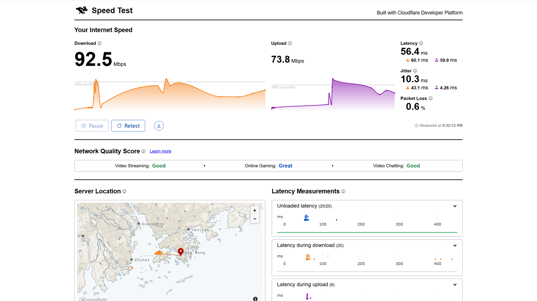The height and width of the screenshot is (301, 537).
Task: Zoom out on the server map
Action: tap(255, 219)
